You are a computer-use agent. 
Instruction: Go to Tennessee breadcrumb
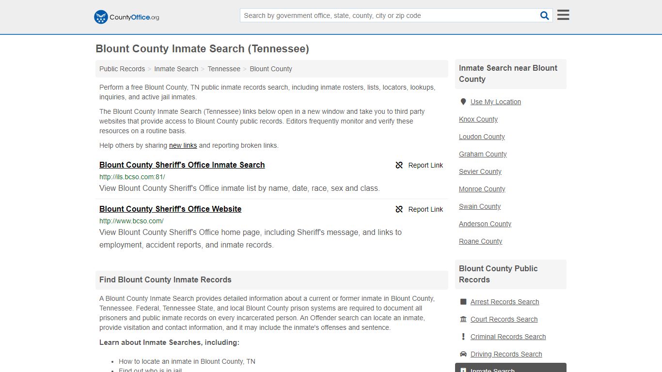click(x=224, y=69)
